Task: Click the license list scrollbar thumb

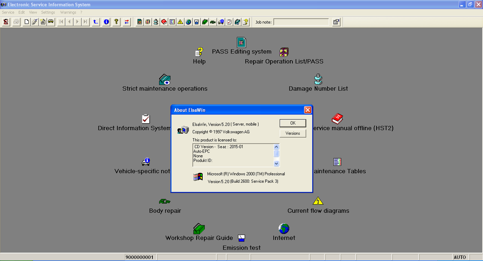Action: pyautogui.click(x=276, y=153)
